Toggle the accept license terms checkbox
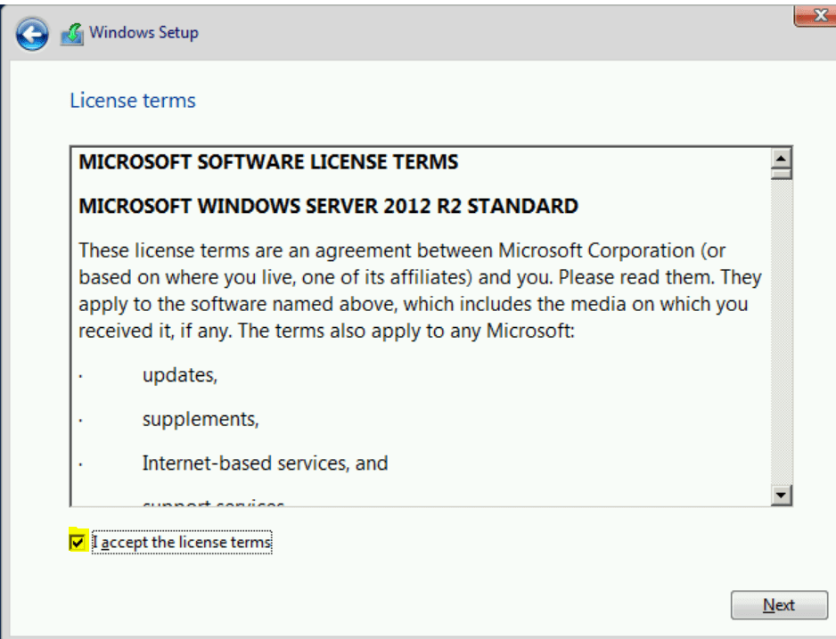The height and width of the screenshot is (639, 836). pyautogui.click(x=78, y=542)
